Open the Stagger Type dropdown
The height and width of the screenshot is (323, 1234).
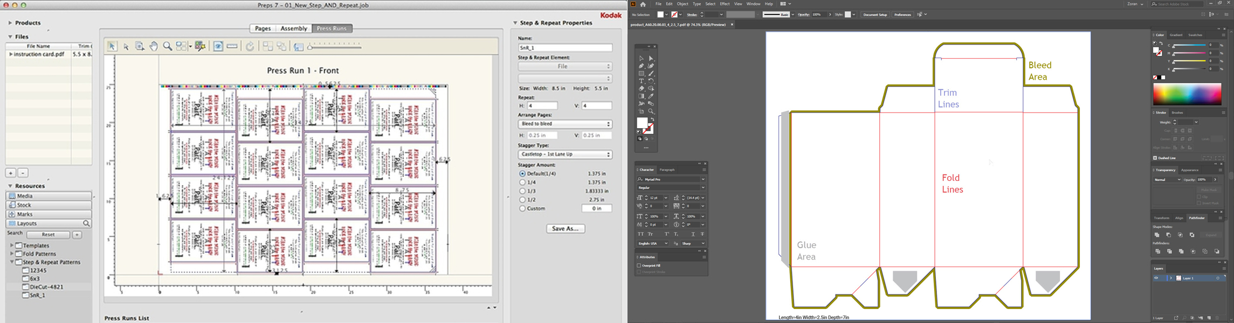point(565,155)
